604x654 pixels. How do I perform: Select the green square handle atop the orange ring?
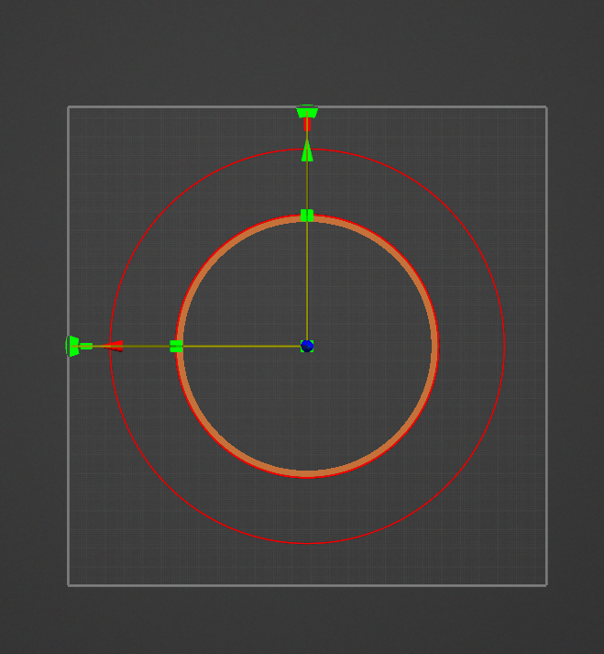307,216
